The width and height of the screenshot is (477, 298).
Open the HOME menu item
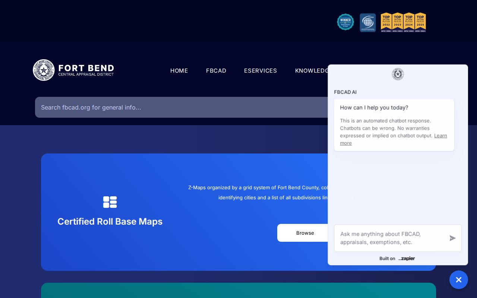(179, 71)
